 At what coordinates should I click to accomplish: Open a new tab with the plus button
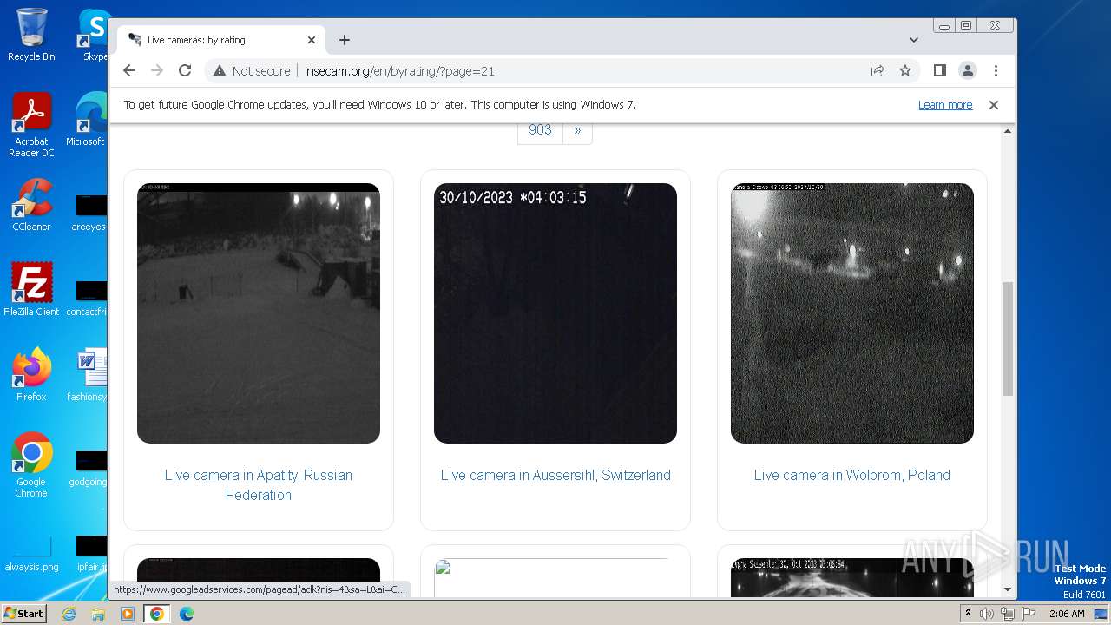tap(345, 40)
